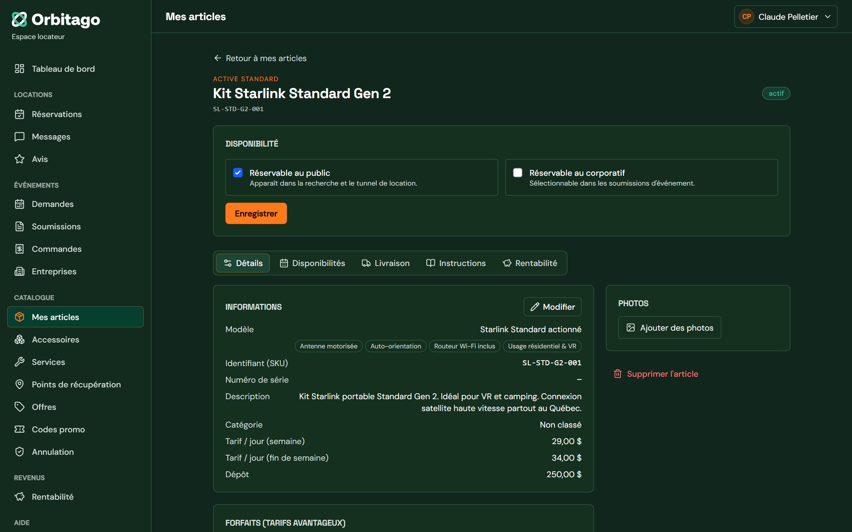Open Codes promo in sidebar
Viewport: 852px width, 532px height.
coord(75,430)
